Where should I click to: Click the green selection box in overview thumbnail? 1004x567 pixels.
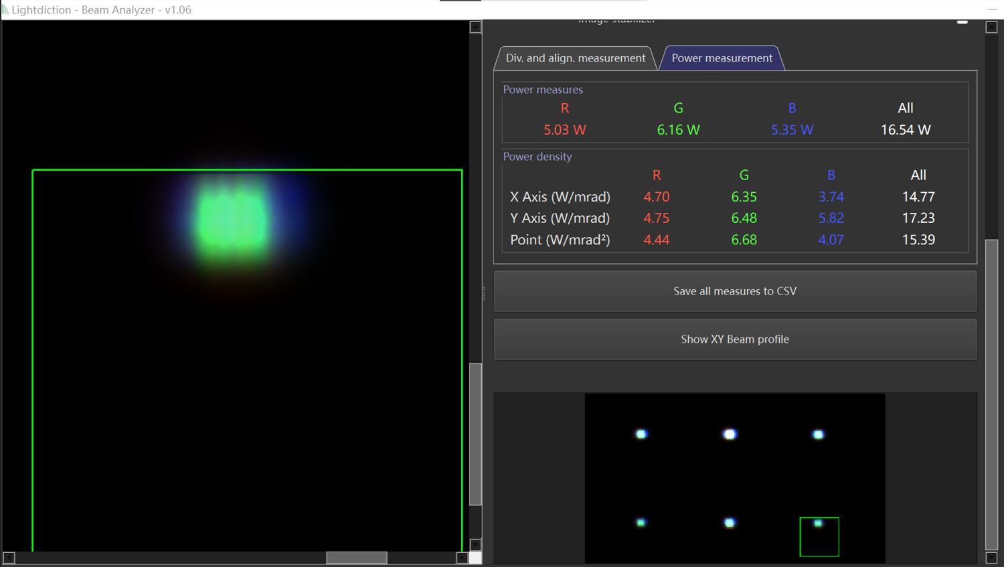[x=819, y=537]
